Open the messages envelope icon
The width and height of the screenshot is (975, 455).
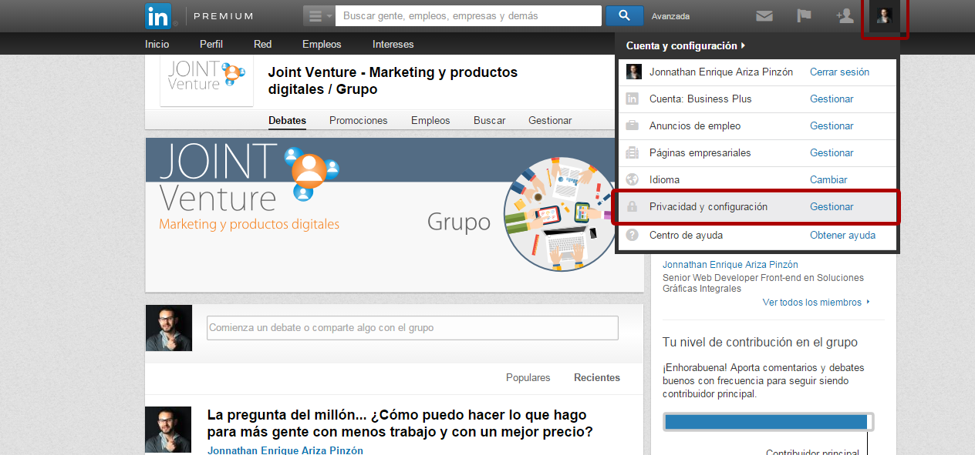[x=764, y=16]
